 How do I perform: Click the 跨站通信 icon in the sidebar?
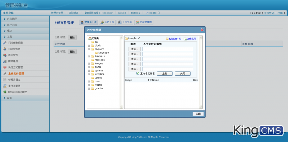(5, 61)
